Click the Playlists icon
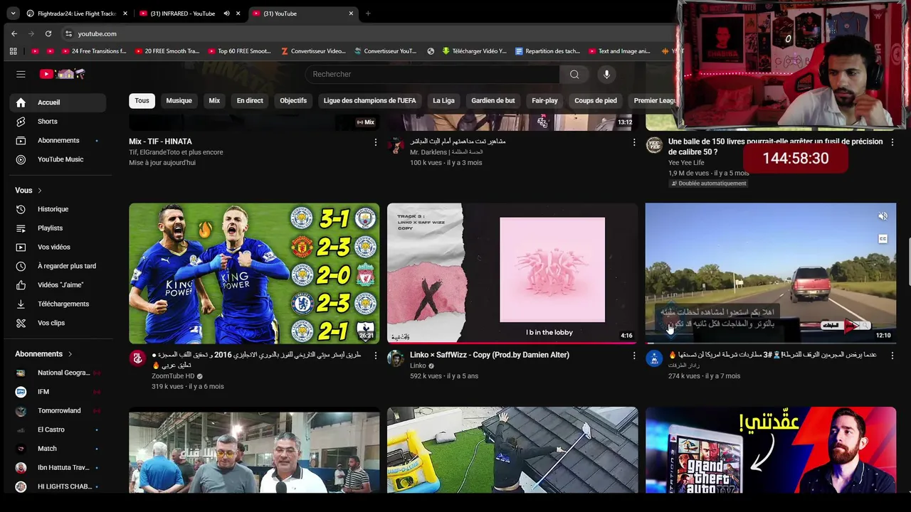 [x=21, y=228]
